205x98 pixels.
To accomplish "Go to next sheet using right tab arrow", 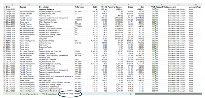I will 11,94.
